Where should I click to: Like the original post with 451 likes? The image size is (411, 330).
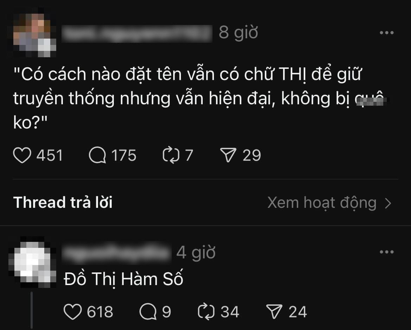point(22,155)
